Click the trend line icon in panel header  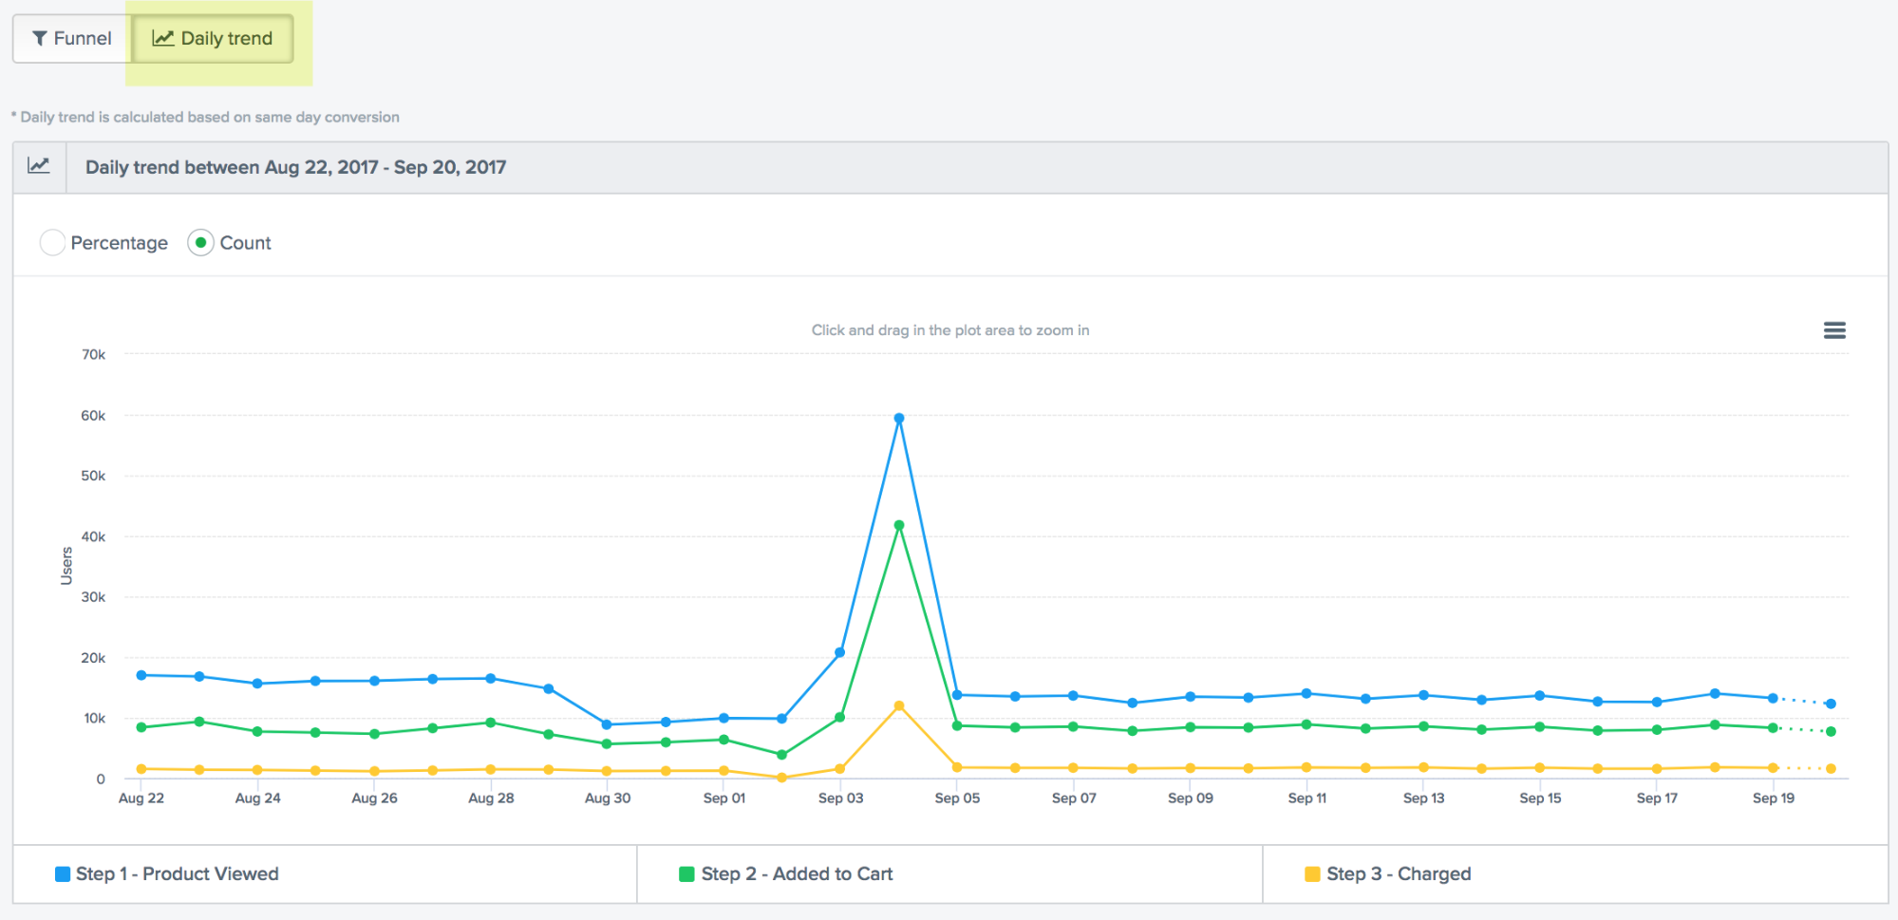(x=39, y=166)
